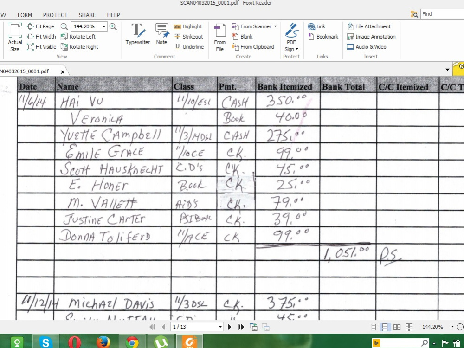Viewport: 464px width, 348px height.
Task: Expand the PDF Sign dropdown arrow
Action: (x=297, y=49)
